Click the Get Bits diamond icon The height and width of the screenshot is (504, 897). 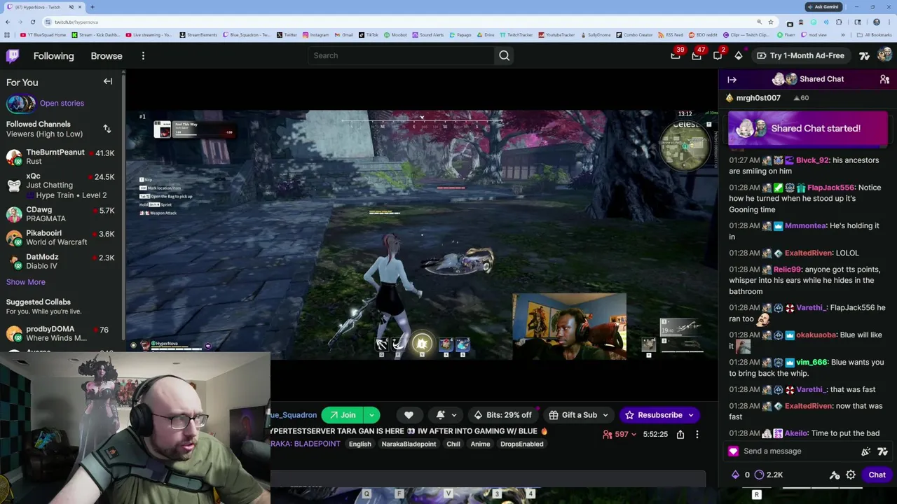[x=739, y=55]
